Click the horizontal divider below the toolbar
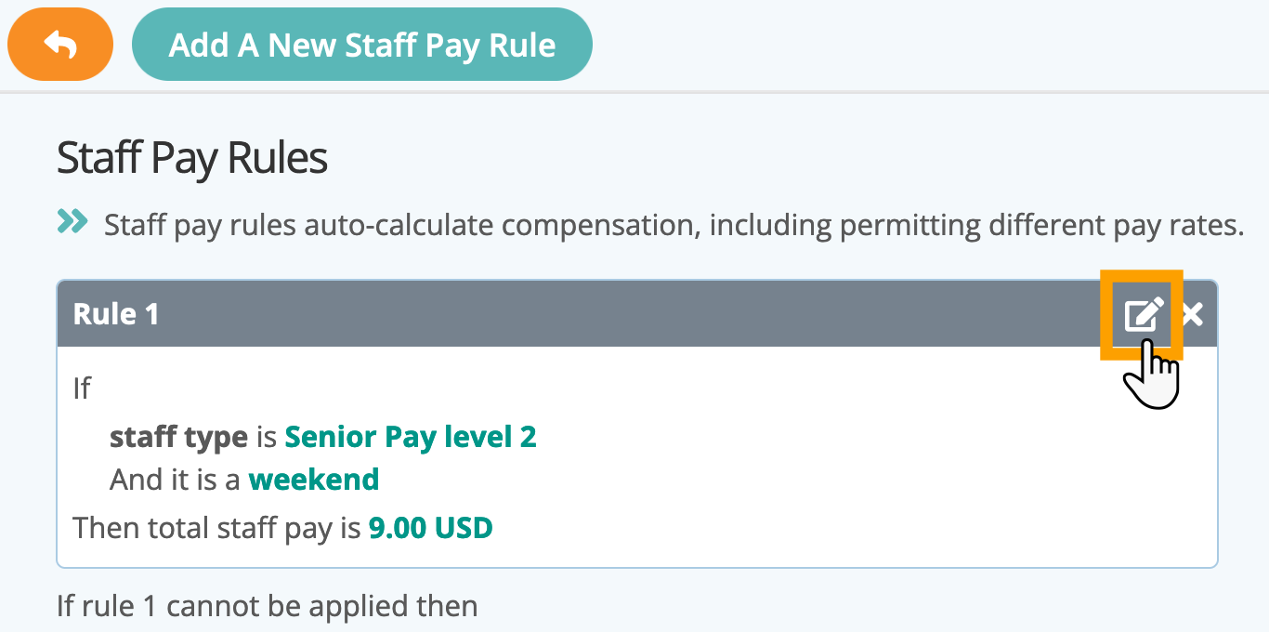 (x=634, y=91)
